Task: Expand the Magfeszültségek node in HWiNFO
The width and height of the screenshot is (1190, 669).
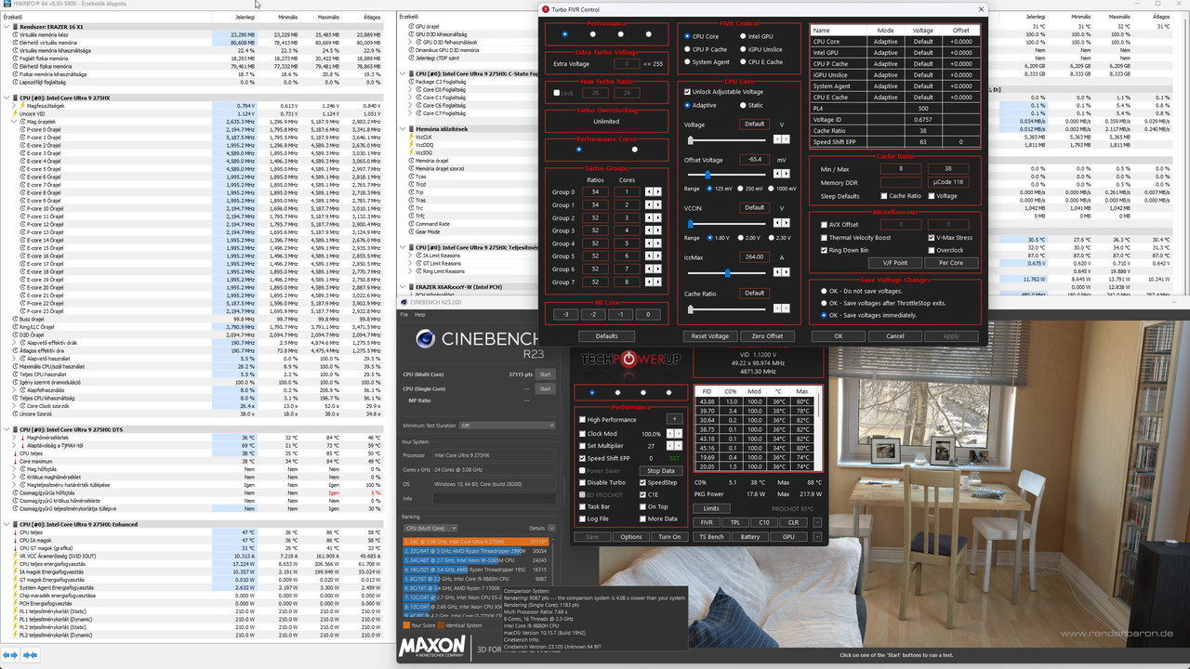Action: (x=15, y=106)
